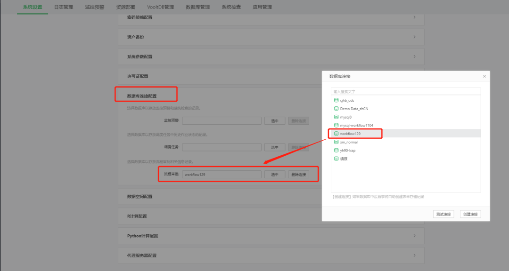Click the database icon beside yh90-lcsp

337,151
